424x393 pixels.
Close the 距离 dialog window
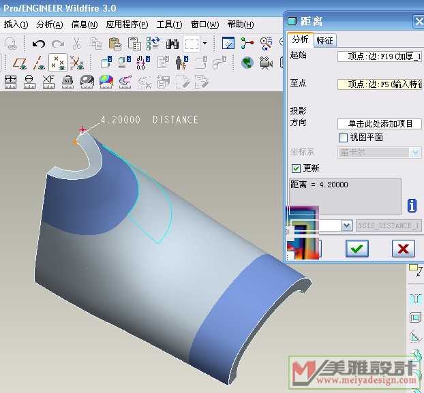(x=419, y=21)
